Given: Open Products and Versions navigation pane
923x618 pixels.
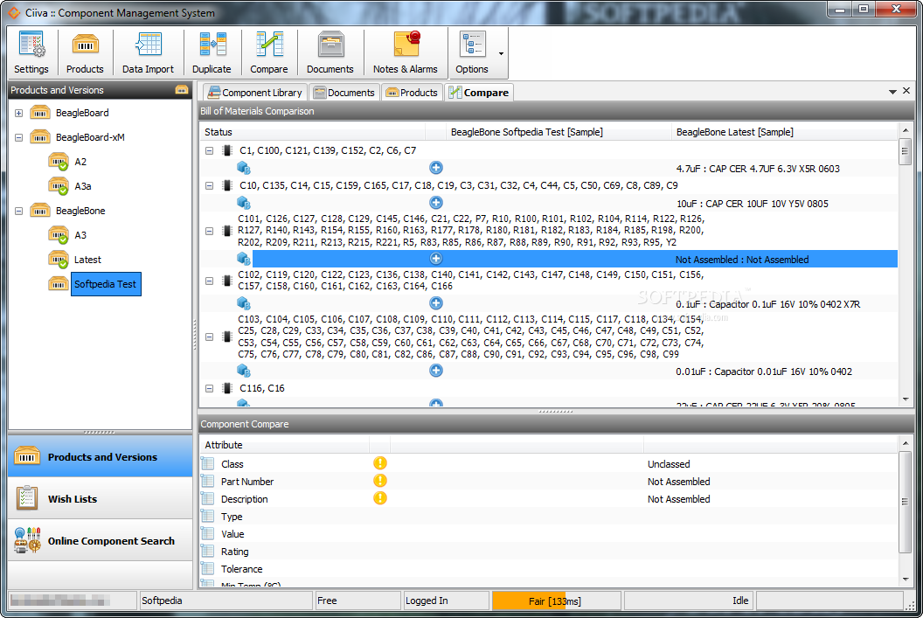Looking at the screenshot, I should (x=100, y=457).
